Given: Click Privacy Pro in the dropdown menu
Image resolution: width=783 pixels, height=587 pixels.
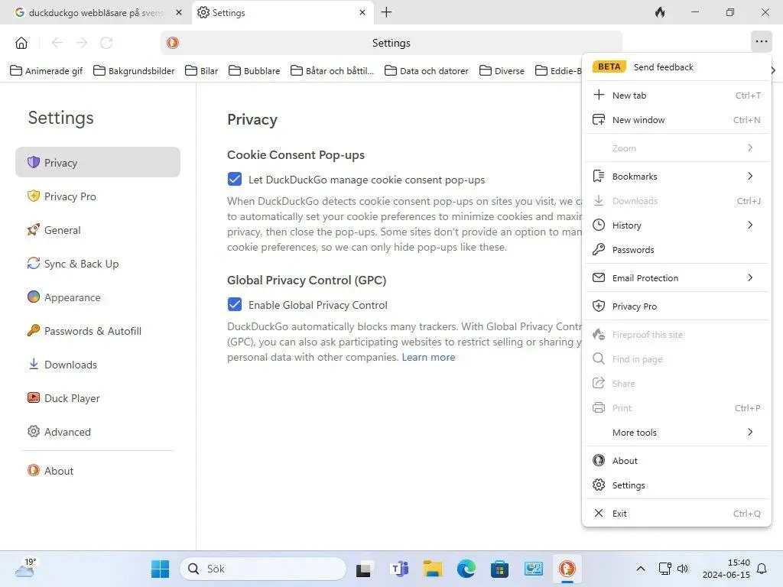Looking at the screenshot, I should coord(677,306).
